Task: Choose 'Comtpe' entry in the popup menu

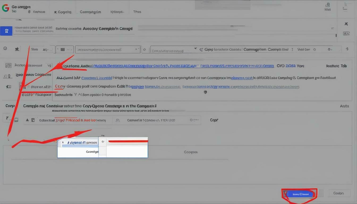Action: pos(92,152)
